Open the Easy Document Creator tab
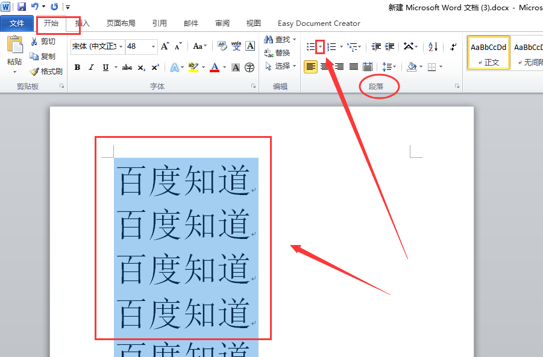This screenshot has width=543, height=357. click(319, 23)
